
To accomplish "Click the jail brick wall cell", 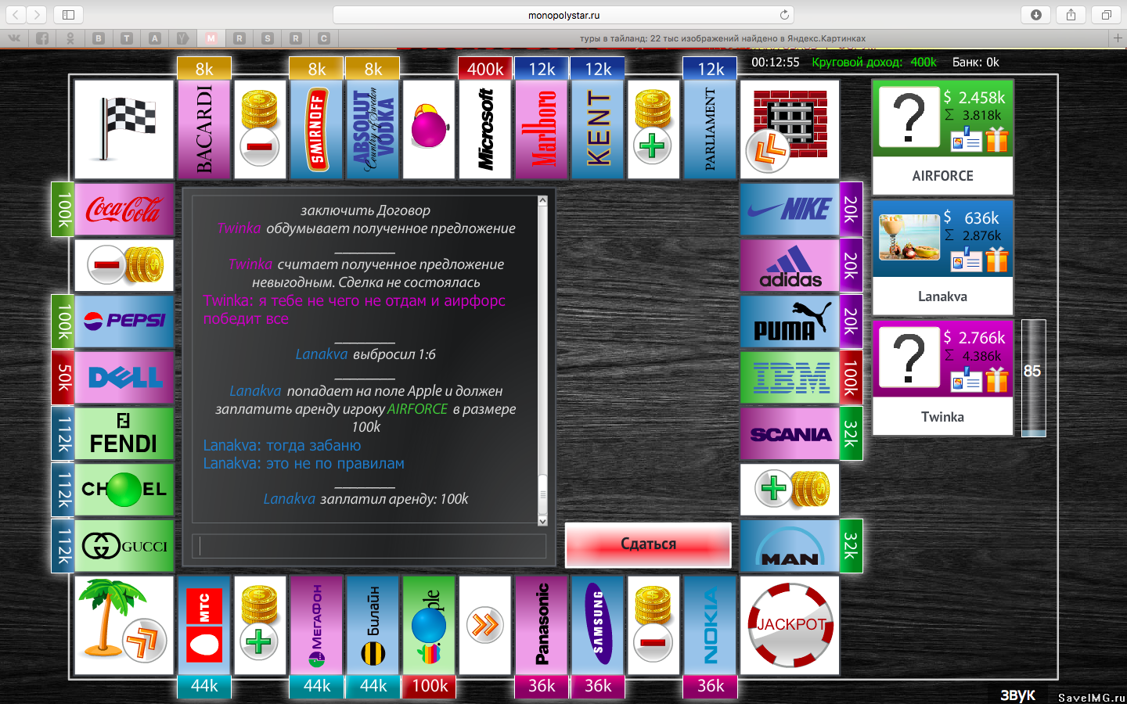I will point(790,130).
